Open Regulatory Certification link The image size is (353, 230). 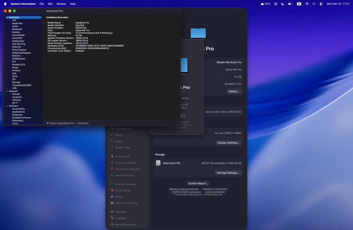point(215,189)
